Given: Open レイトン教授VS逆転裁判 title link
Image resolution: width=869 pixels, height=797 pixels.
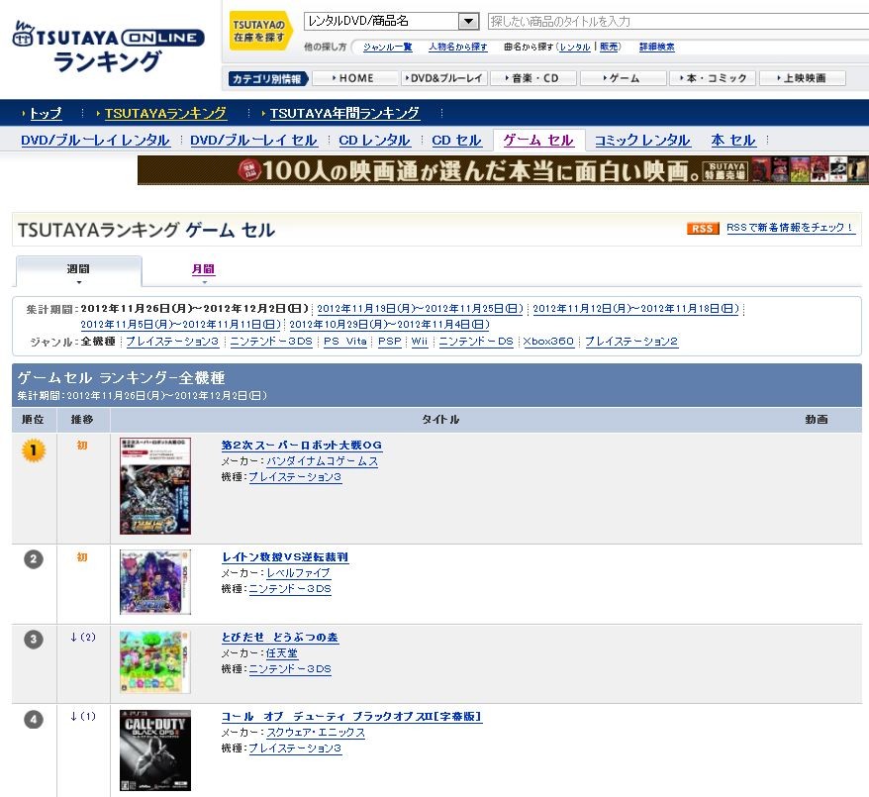Looking at the screenshot, I should click(x=285, y=557).
